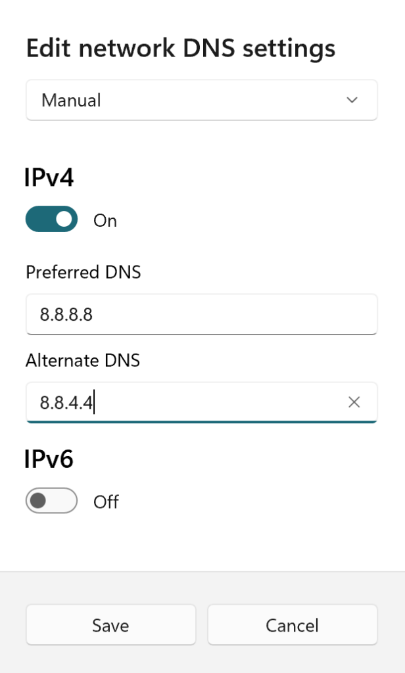Click the white knob of IPv4 switch

pyautogui.click(x=64, y=220)
